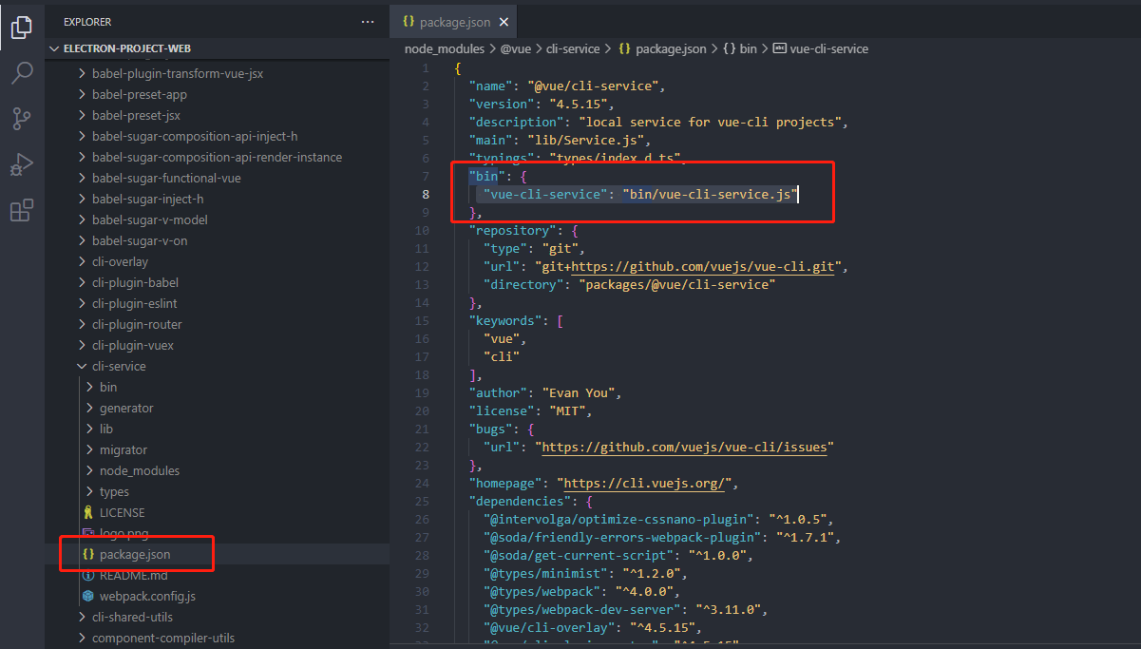Expand the cli-plugin-eslint folder
1141x649 pixels.
point(135,303)
